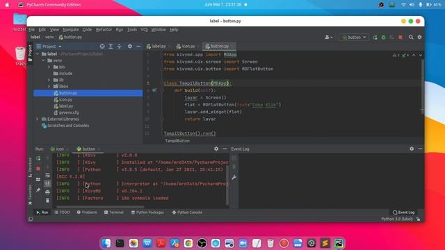Open IDE settings gear in the top toolbar
The width and height of the screenshot is (445, 250).
point(419,37)
